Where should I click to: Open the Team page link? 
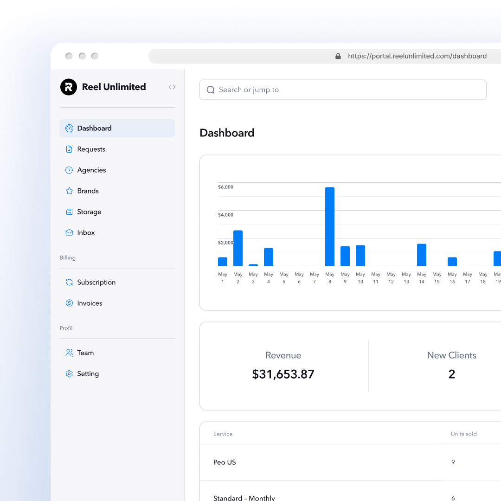pos(117,353)
